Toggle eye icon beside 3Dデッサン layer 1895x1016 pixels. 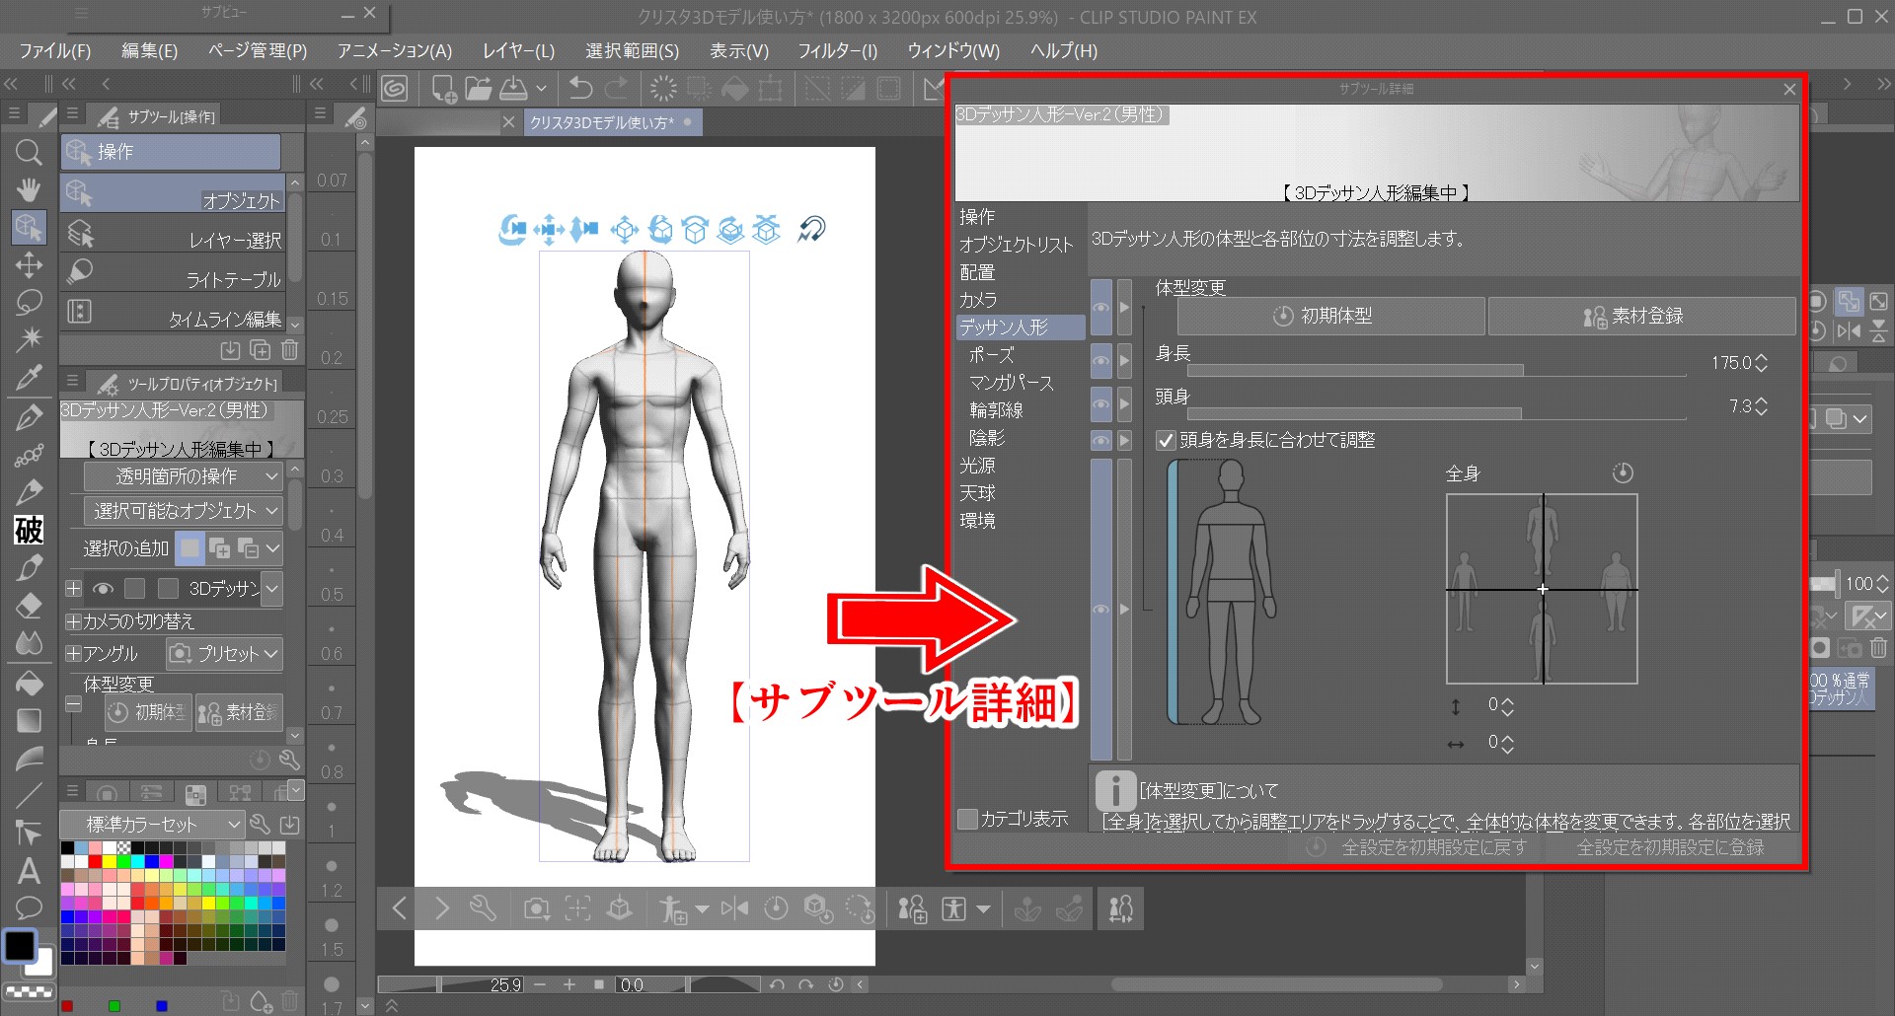[103, 589]
